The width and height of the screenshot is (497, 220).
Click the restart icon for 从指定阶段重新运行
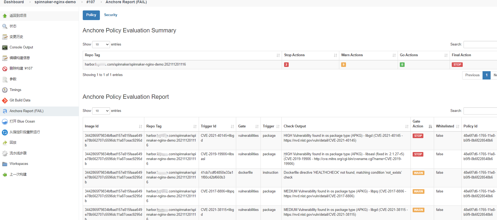pyautogui.click(x=5, y=132)
